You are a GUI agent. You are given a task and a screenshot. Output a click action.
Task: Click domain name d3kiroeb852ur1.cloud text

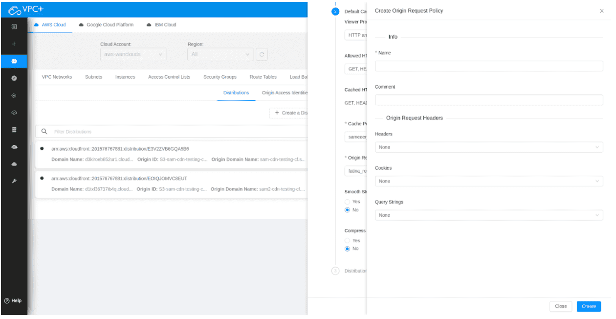(x=109, y=160)
